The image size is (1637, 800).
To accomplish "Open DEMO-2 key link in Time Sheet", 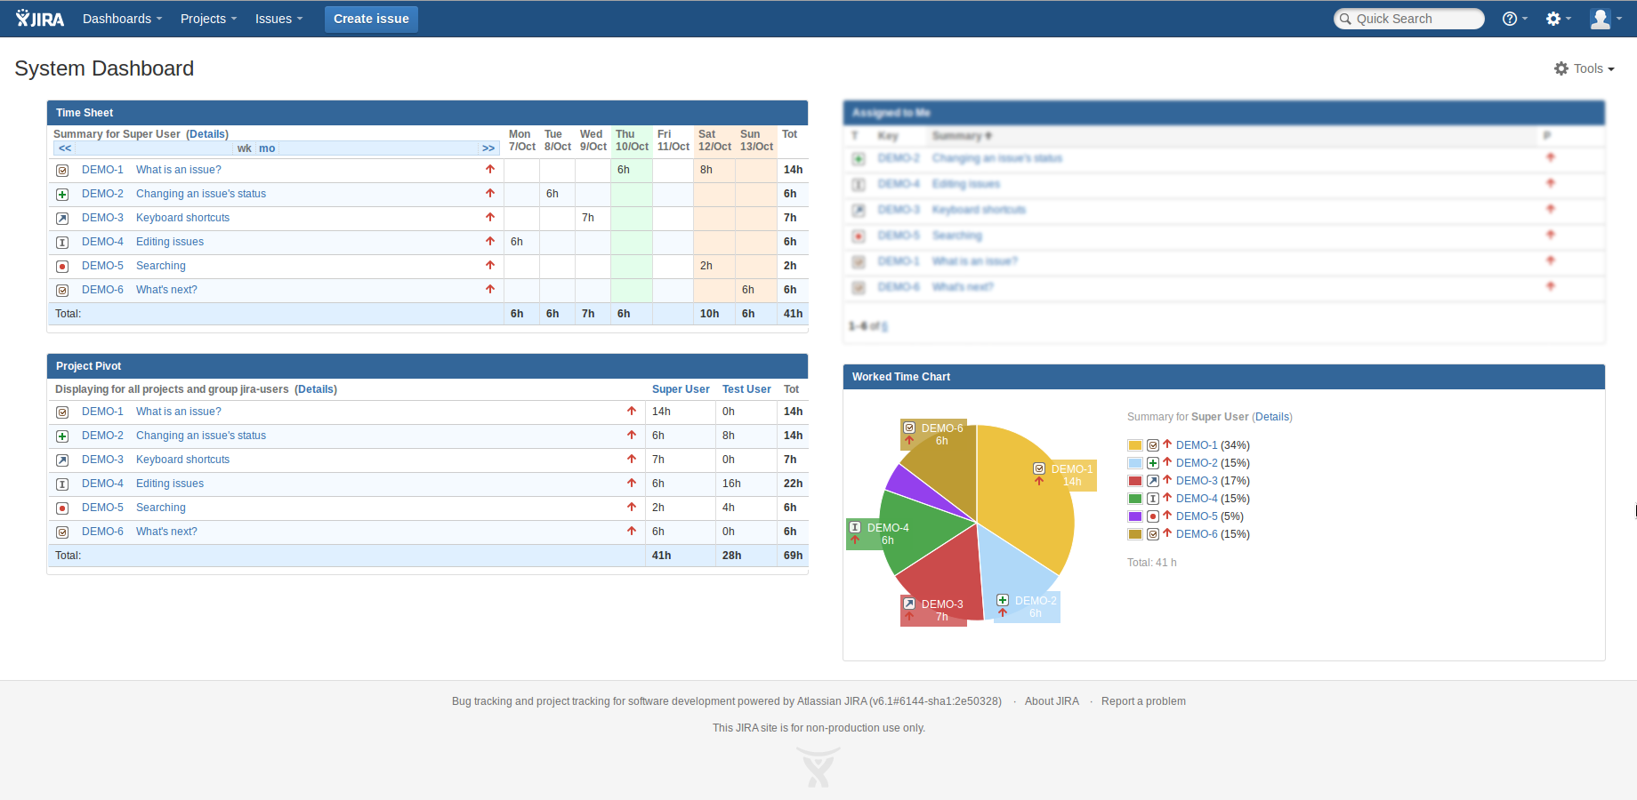I will [102, 194].
